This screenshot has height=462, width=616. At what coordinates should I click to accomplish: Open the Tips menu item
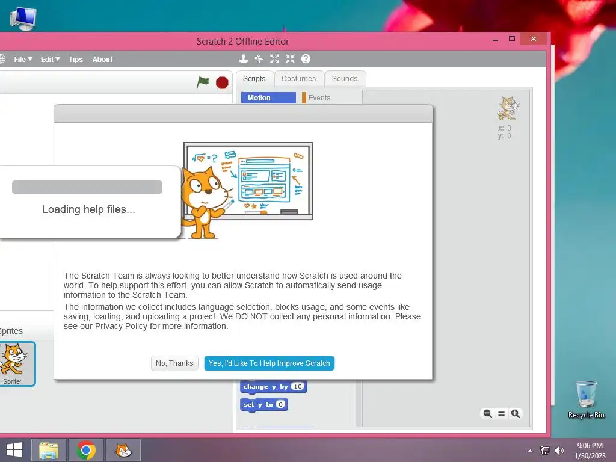click(x=75, y=60)
